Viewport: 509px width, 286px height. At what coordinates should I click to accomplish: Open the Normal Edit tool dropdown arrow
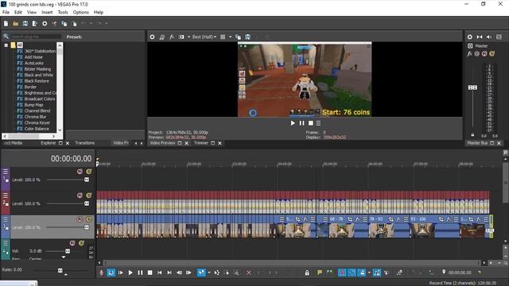pyautogui.click(x=208, y=272)
